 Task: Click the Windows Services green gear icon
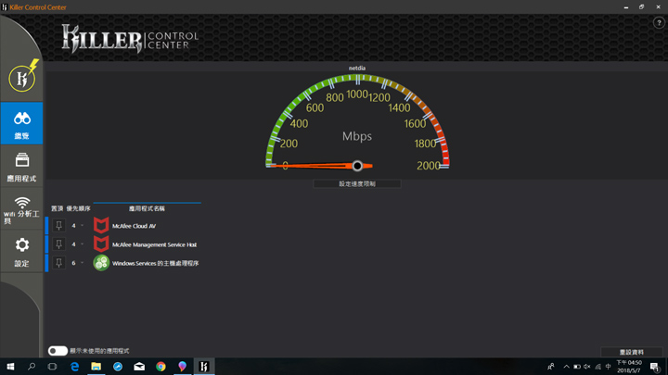point(101,263)
